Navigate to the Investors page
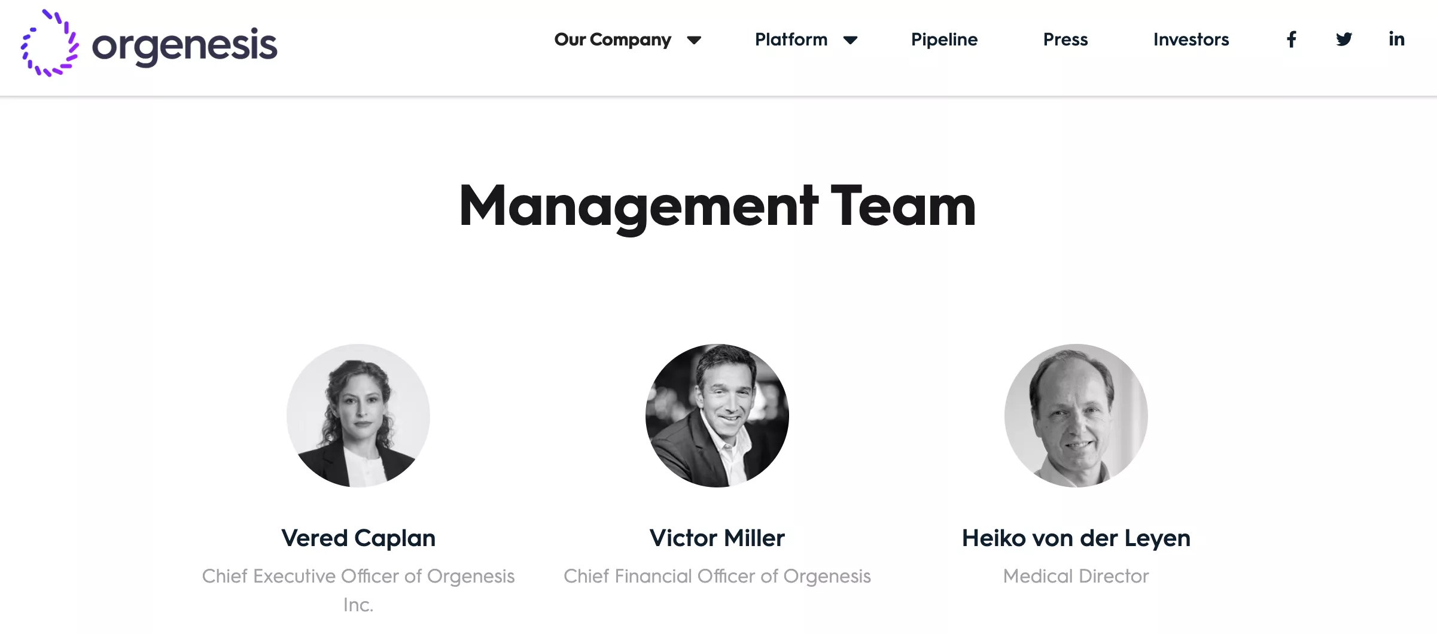Viewport: 1437px width, 634px height. (x=1191, y=39)
